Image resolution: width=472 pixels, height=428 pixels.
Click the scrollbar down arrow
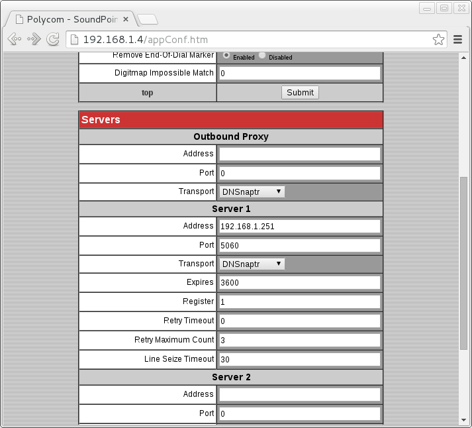[x=463, y=420]
